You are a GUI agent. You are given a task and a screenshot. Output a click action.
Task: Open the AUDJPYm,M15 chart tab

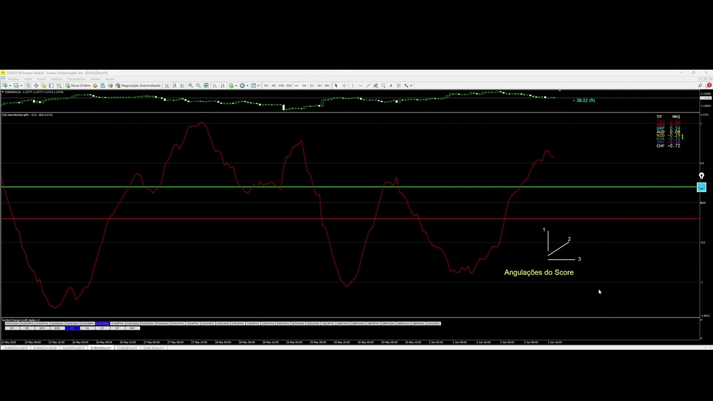tap(74, 348)
